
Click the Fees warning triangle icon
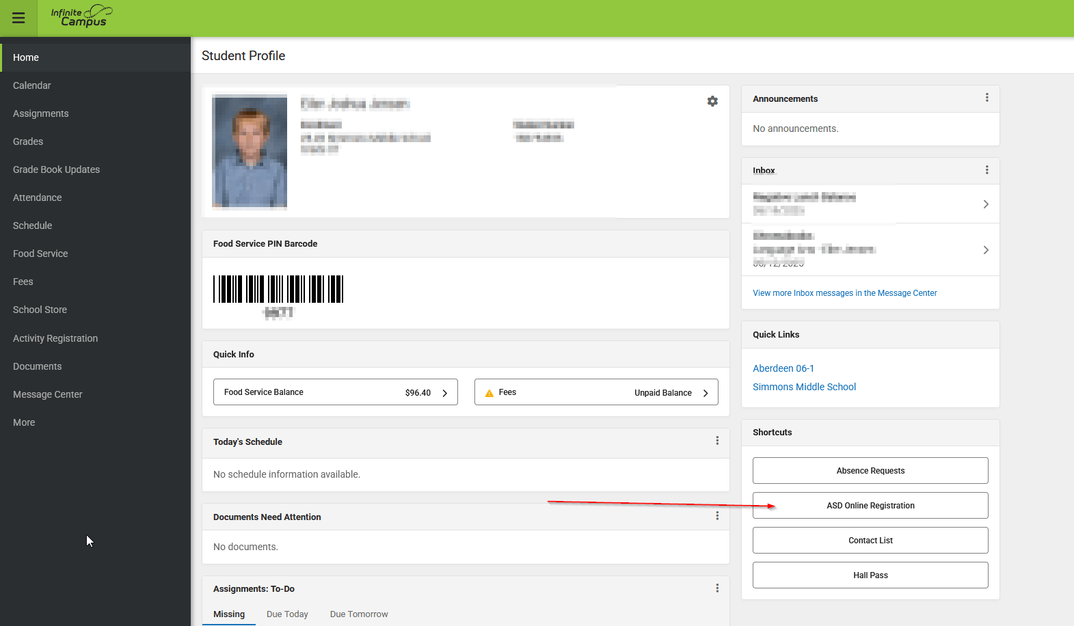tap(489, 393)
